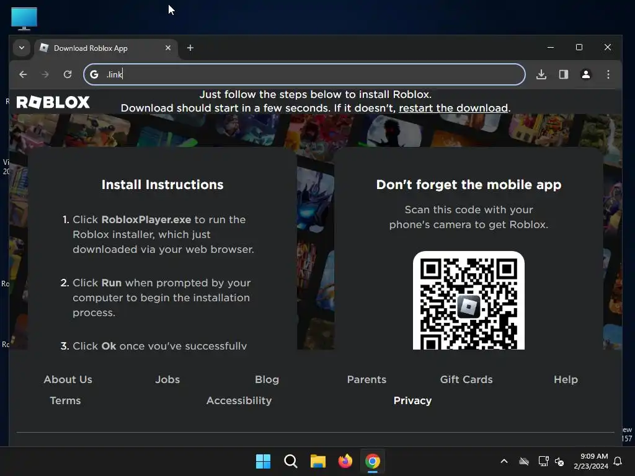Click the Chrome icon in the taskbar
The width and height of the screenshot is (635, 476).
(x=373, y=461)
